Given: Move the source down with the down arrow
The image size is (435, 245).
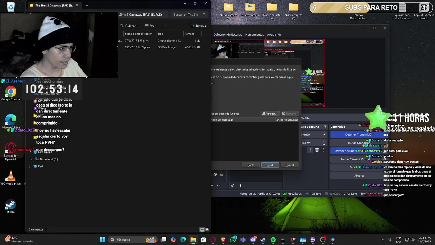Looking at the screenshot, I should pos(218,185).
